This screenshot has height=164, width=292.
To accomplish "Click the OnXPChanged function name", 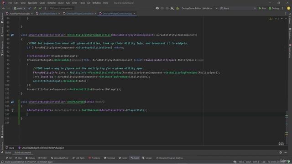I will (x=76, y=102).
